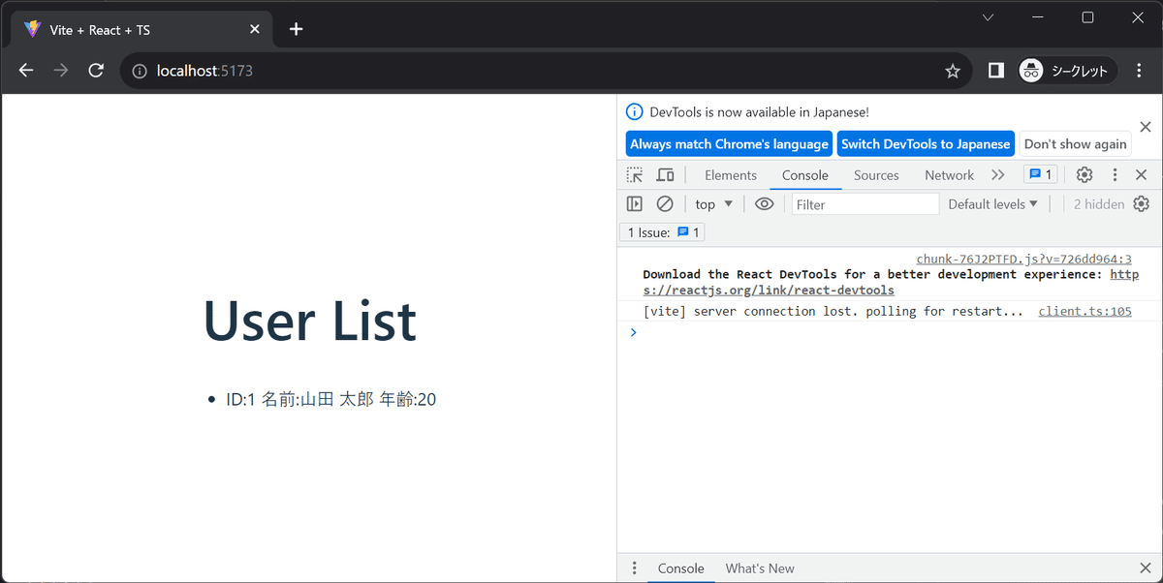This screenshot has height=583, width=1163.
Task: Toggle the device toolbar
Action: coord(665,174)
